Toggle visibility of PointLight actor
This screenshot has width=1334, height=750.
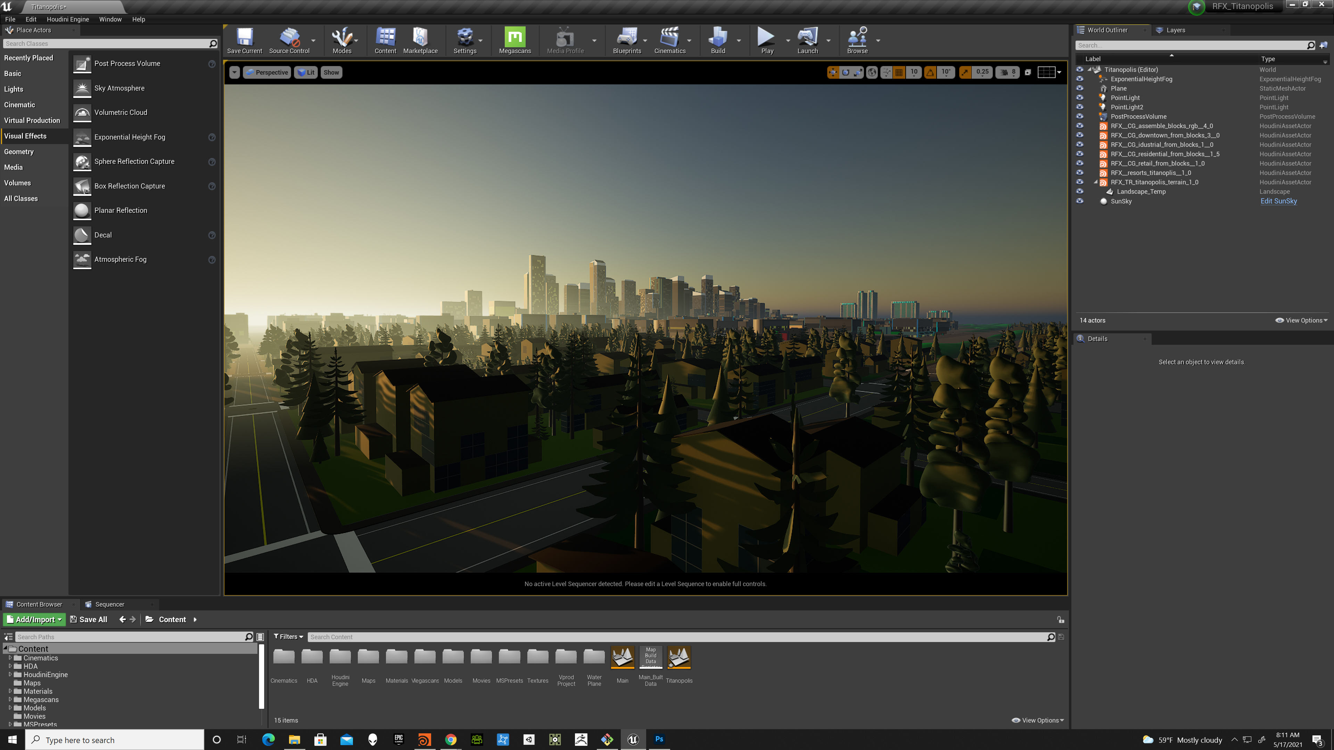(1080, 98)
